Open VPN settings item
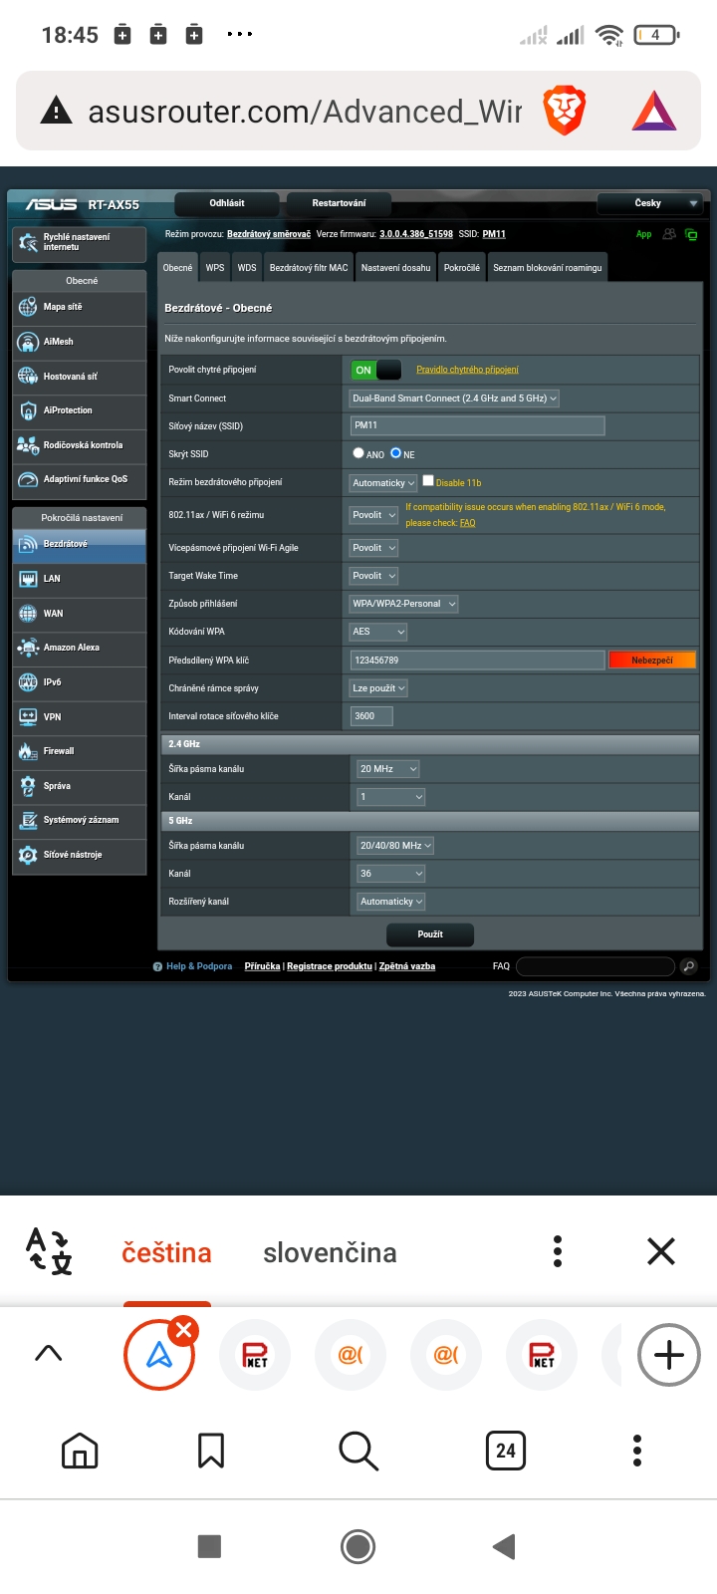 tap(80, 717)
